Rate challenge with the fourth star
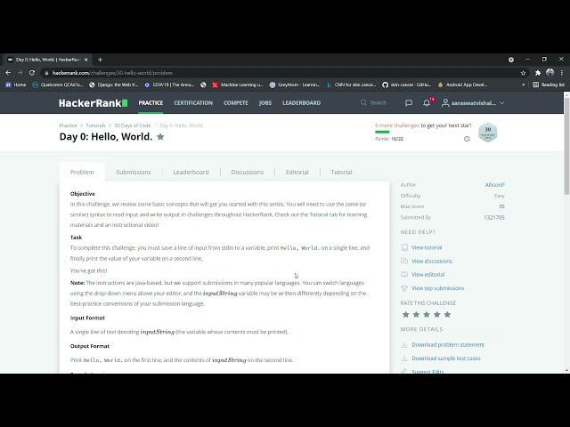The image size is (570, 427). [437, 314]
